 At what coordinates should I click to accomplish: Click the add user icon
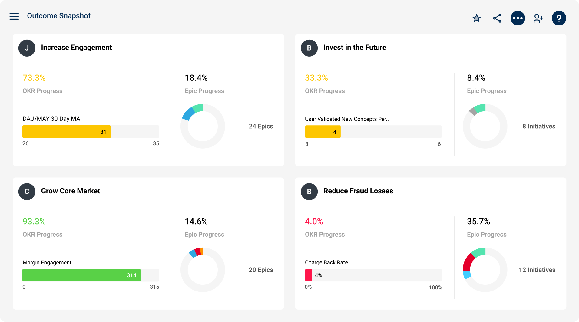(538, 18)
